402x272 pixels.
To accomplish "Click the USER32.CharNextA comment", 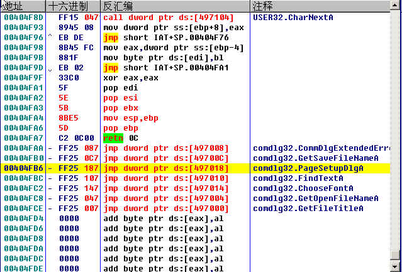I will point(293,18).
